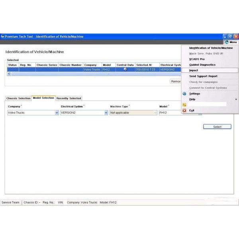
Task: Click the Company field showing Volvo Trucks
Action: click(33, 113)
